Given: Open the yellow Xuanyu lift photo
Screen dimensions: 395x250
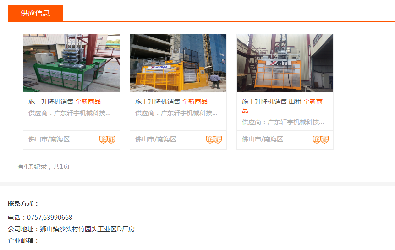Looking at the screenshot, I should coord(178,63).
